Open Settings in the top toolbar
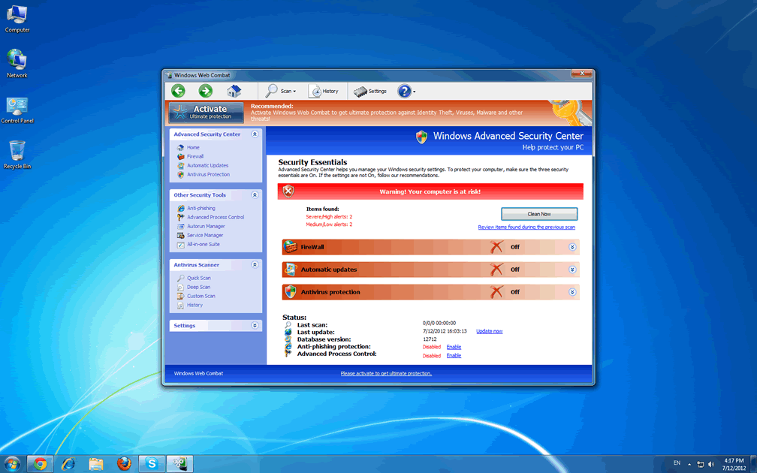 click(x=370, y=92)
